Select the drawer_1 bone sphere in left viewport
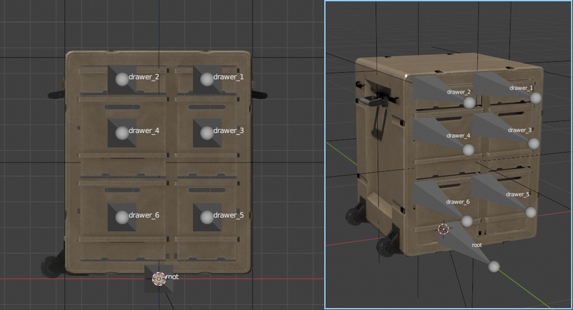This screenshot has width=573, height=310. (x=207, y=79)
